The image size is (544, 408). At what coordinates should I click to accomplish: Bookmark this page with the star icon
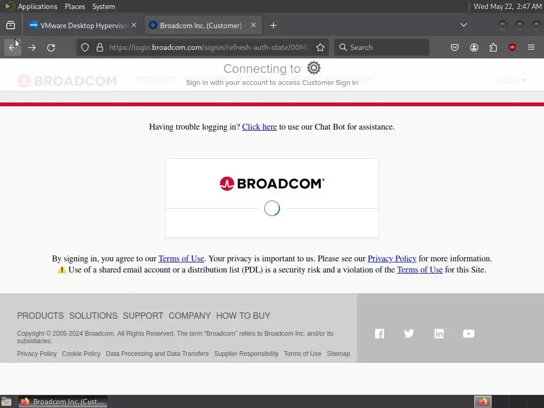pos(320,47)
